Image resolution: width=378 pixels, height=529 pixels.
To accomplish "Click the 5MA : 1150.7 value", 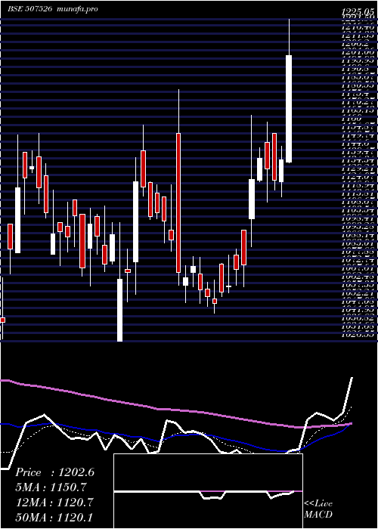I will [x=51, y=487].
